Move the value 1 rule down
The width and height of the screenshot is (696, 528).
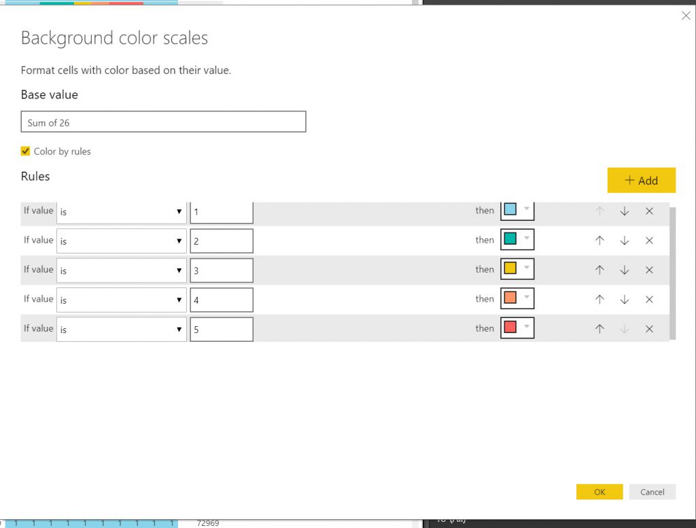(x=624, y=211)
